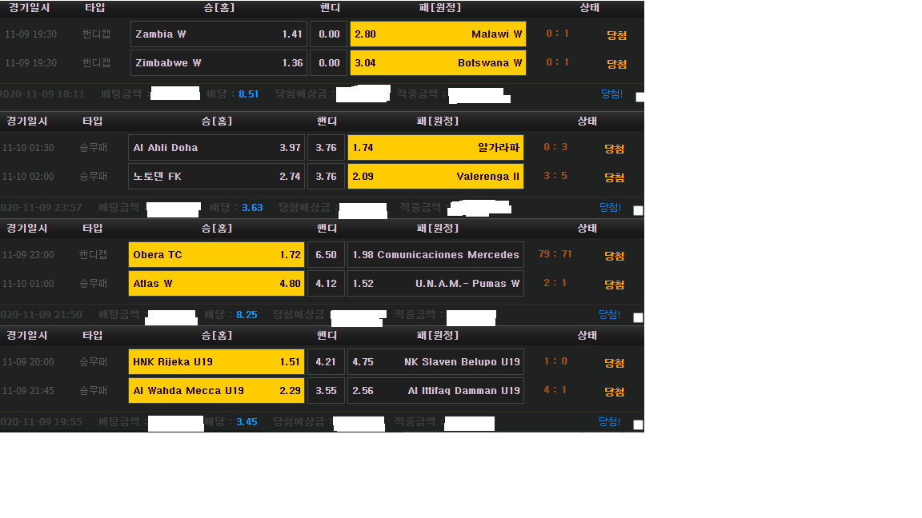Click the blue 당첨! link beside the 3.45 odds

click(610, 421)
